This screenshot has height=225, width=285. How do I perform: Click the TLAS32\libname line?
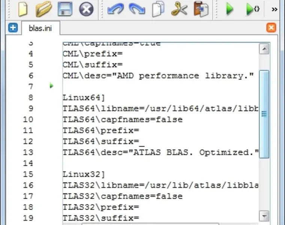point(160,185)
